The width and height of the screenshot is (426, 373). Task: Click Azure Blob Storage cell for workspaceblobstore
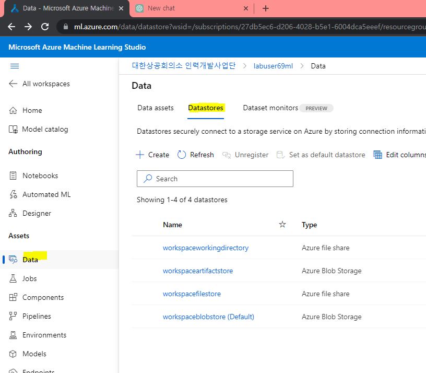coord(332,317)
